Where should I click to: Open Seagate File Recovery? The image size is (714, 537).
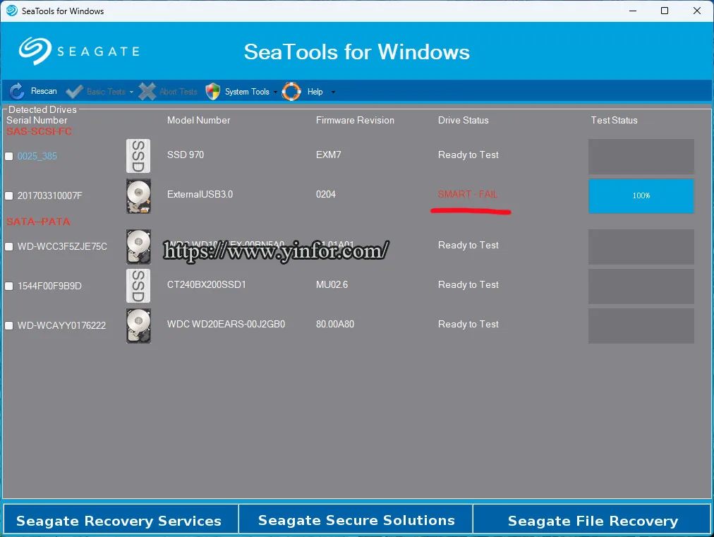click(x=592, y=519)
